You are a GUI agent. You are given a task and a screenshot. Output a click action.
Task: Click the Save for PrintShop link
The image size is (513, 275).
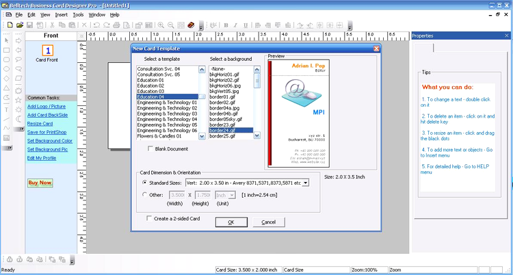[x=47, y=132]
